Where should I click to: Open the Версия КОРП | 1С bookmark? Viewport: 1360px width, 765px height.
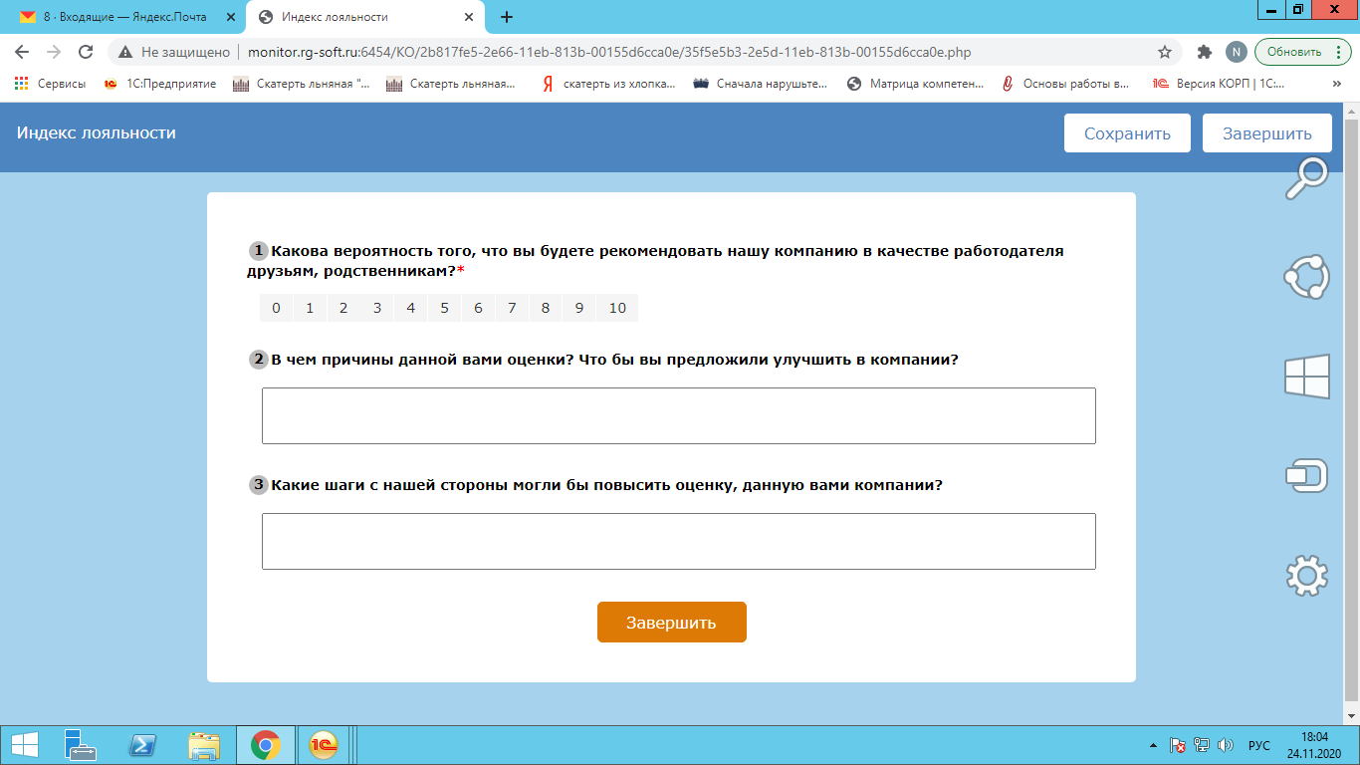coord(1220,84)
